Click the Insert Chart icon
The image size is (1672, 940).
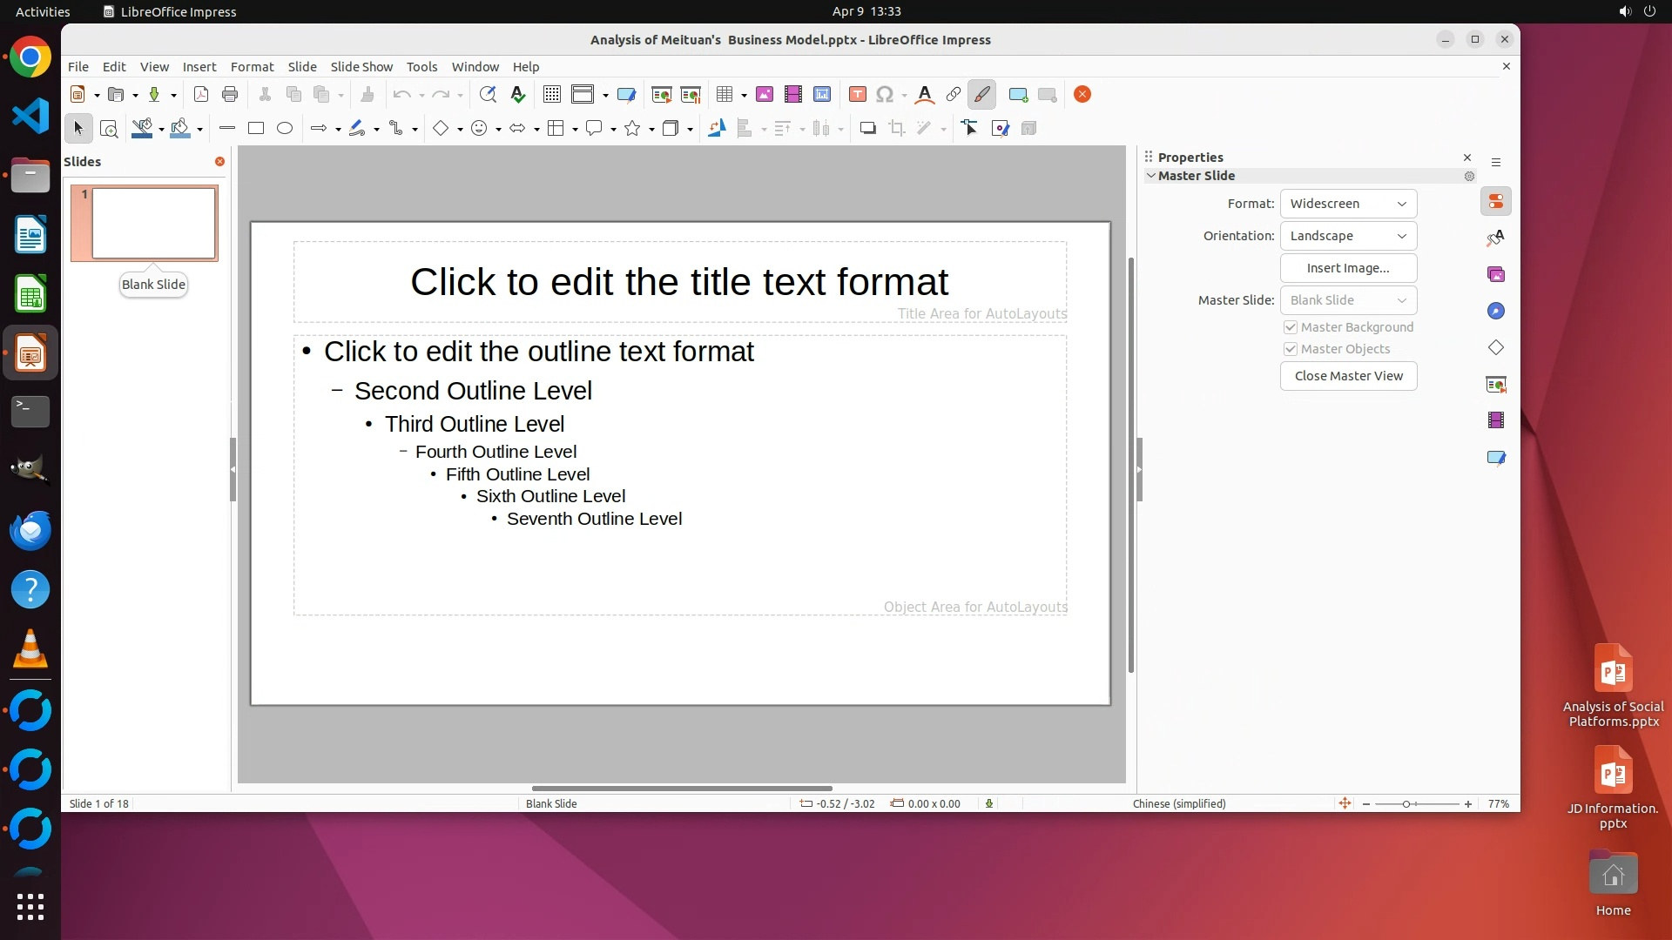coord(822,95)
